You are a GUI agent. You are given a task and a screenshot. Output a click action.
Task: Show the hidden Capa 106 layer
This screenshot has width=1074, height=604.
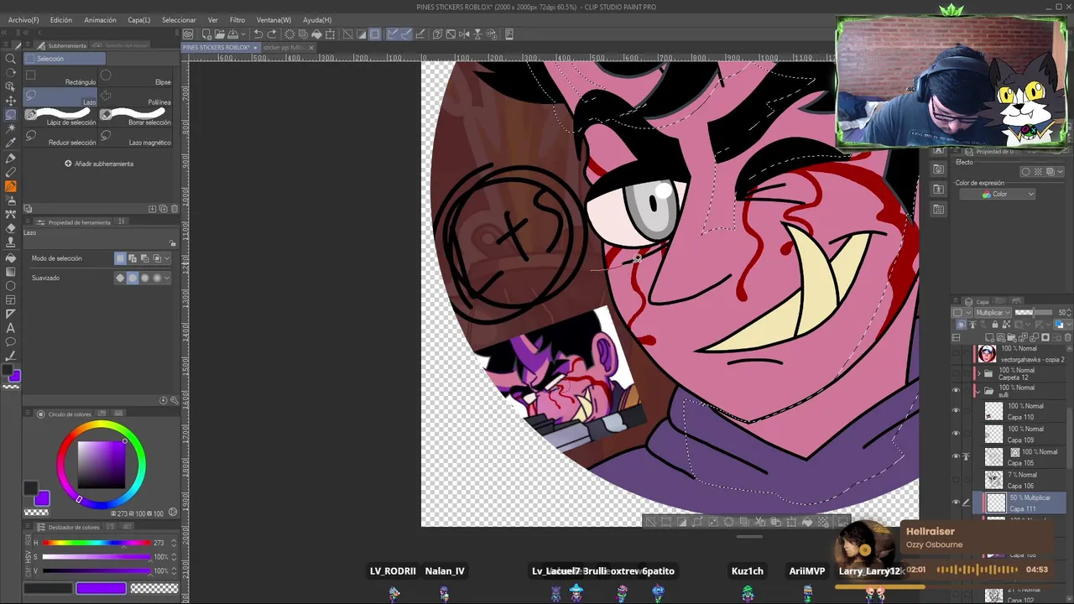[956, 480]
